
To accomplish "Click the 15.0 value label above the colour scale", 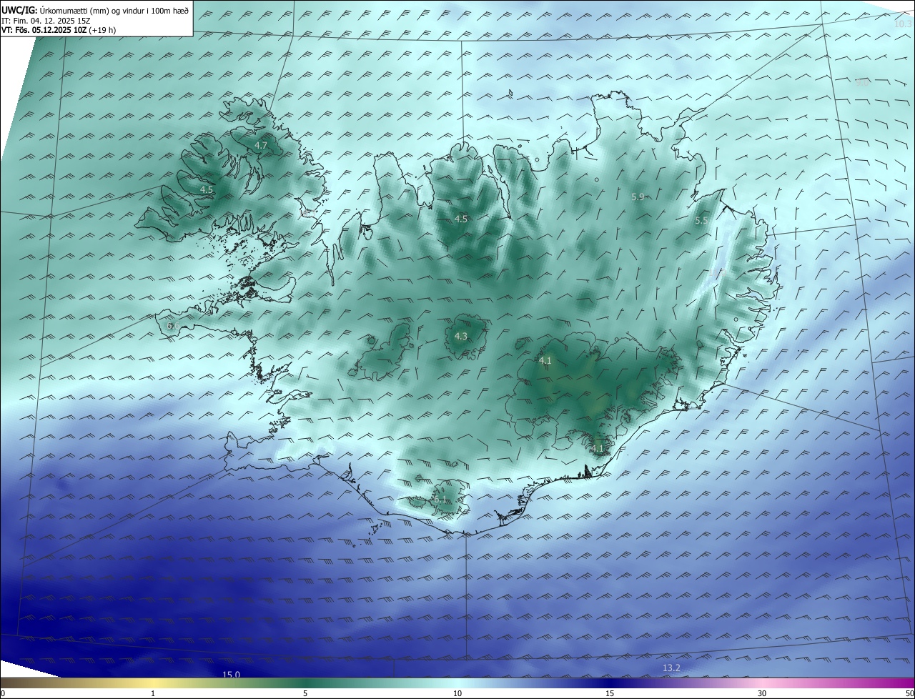I will [231, 675].
